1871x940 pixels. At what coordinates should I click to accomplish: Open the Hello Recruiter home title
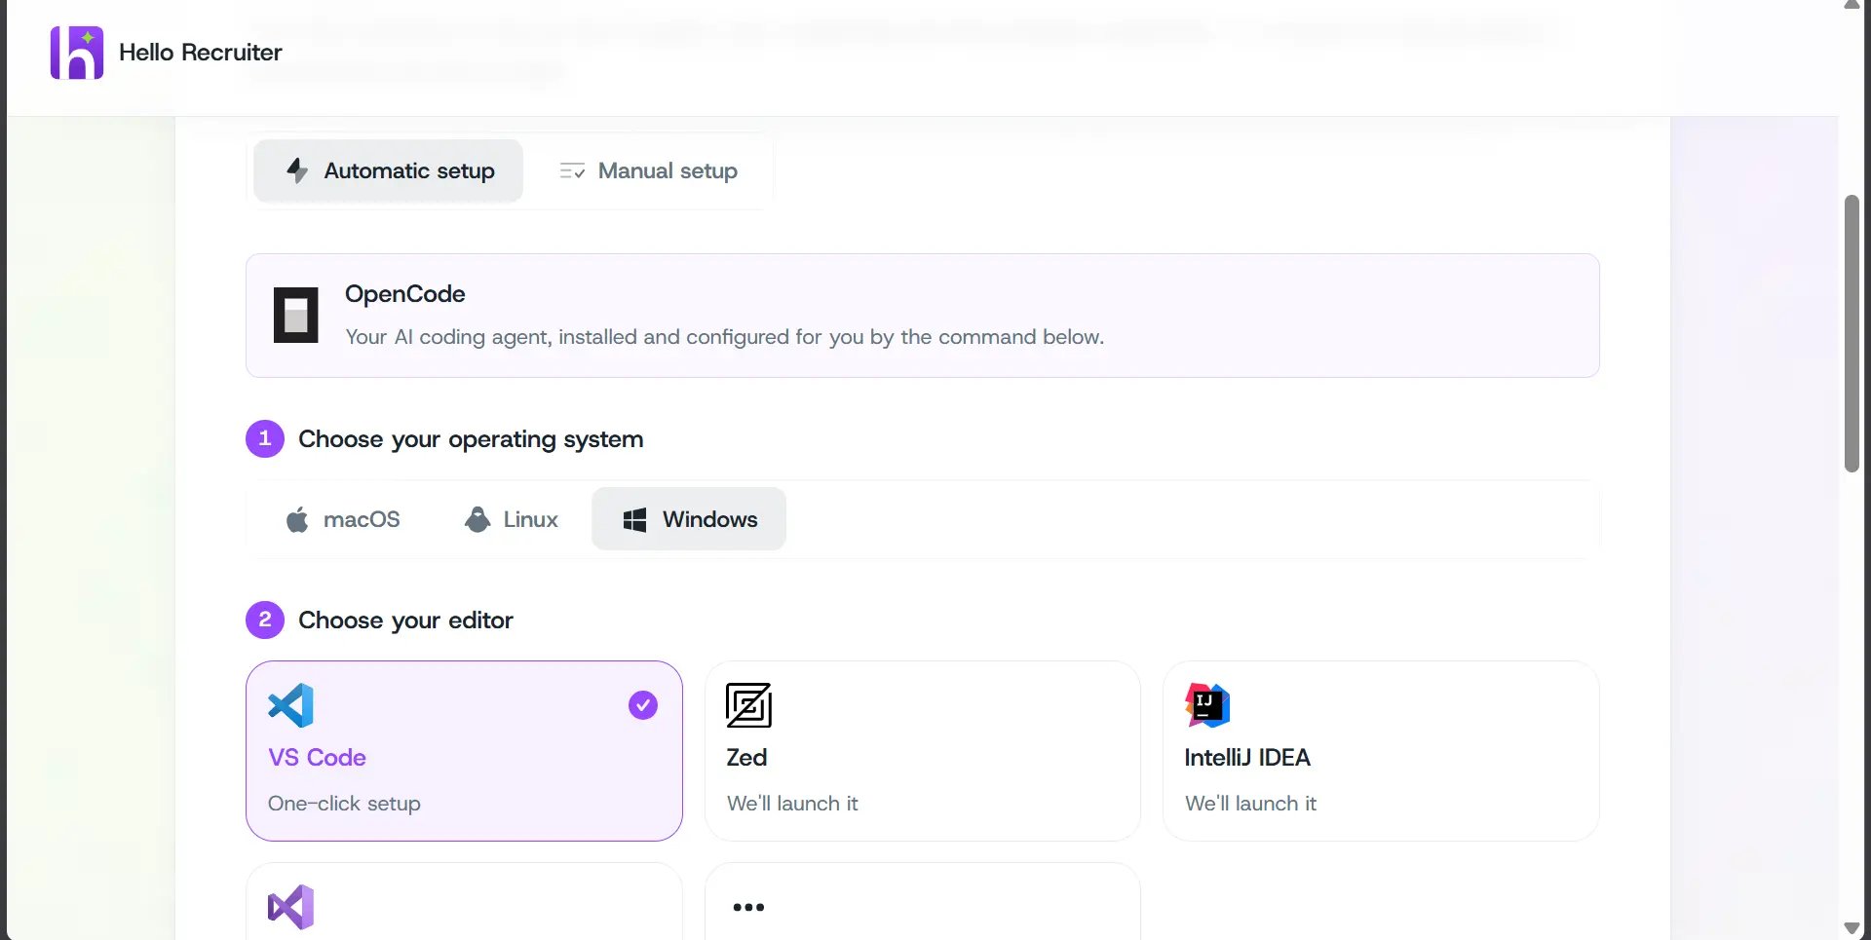201,53
